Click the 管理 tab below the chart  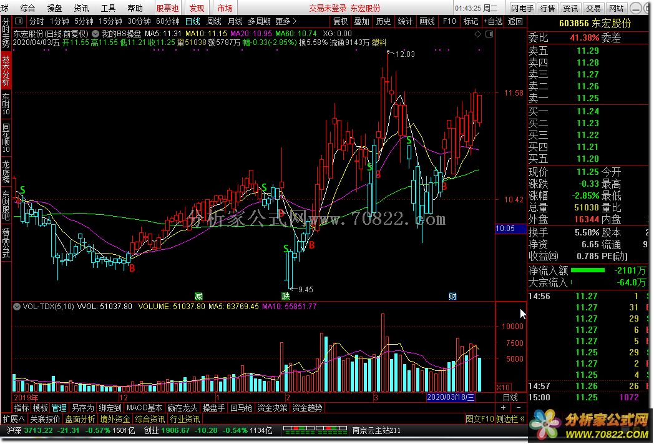59,408
